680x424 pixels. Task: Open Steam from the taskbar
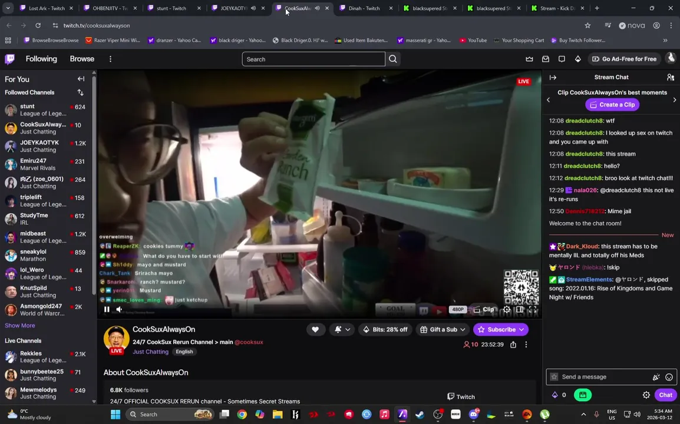[x=420, y=415]
